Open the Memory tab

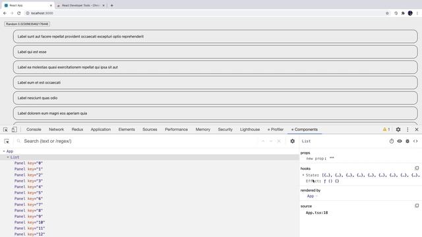(202, 130)
